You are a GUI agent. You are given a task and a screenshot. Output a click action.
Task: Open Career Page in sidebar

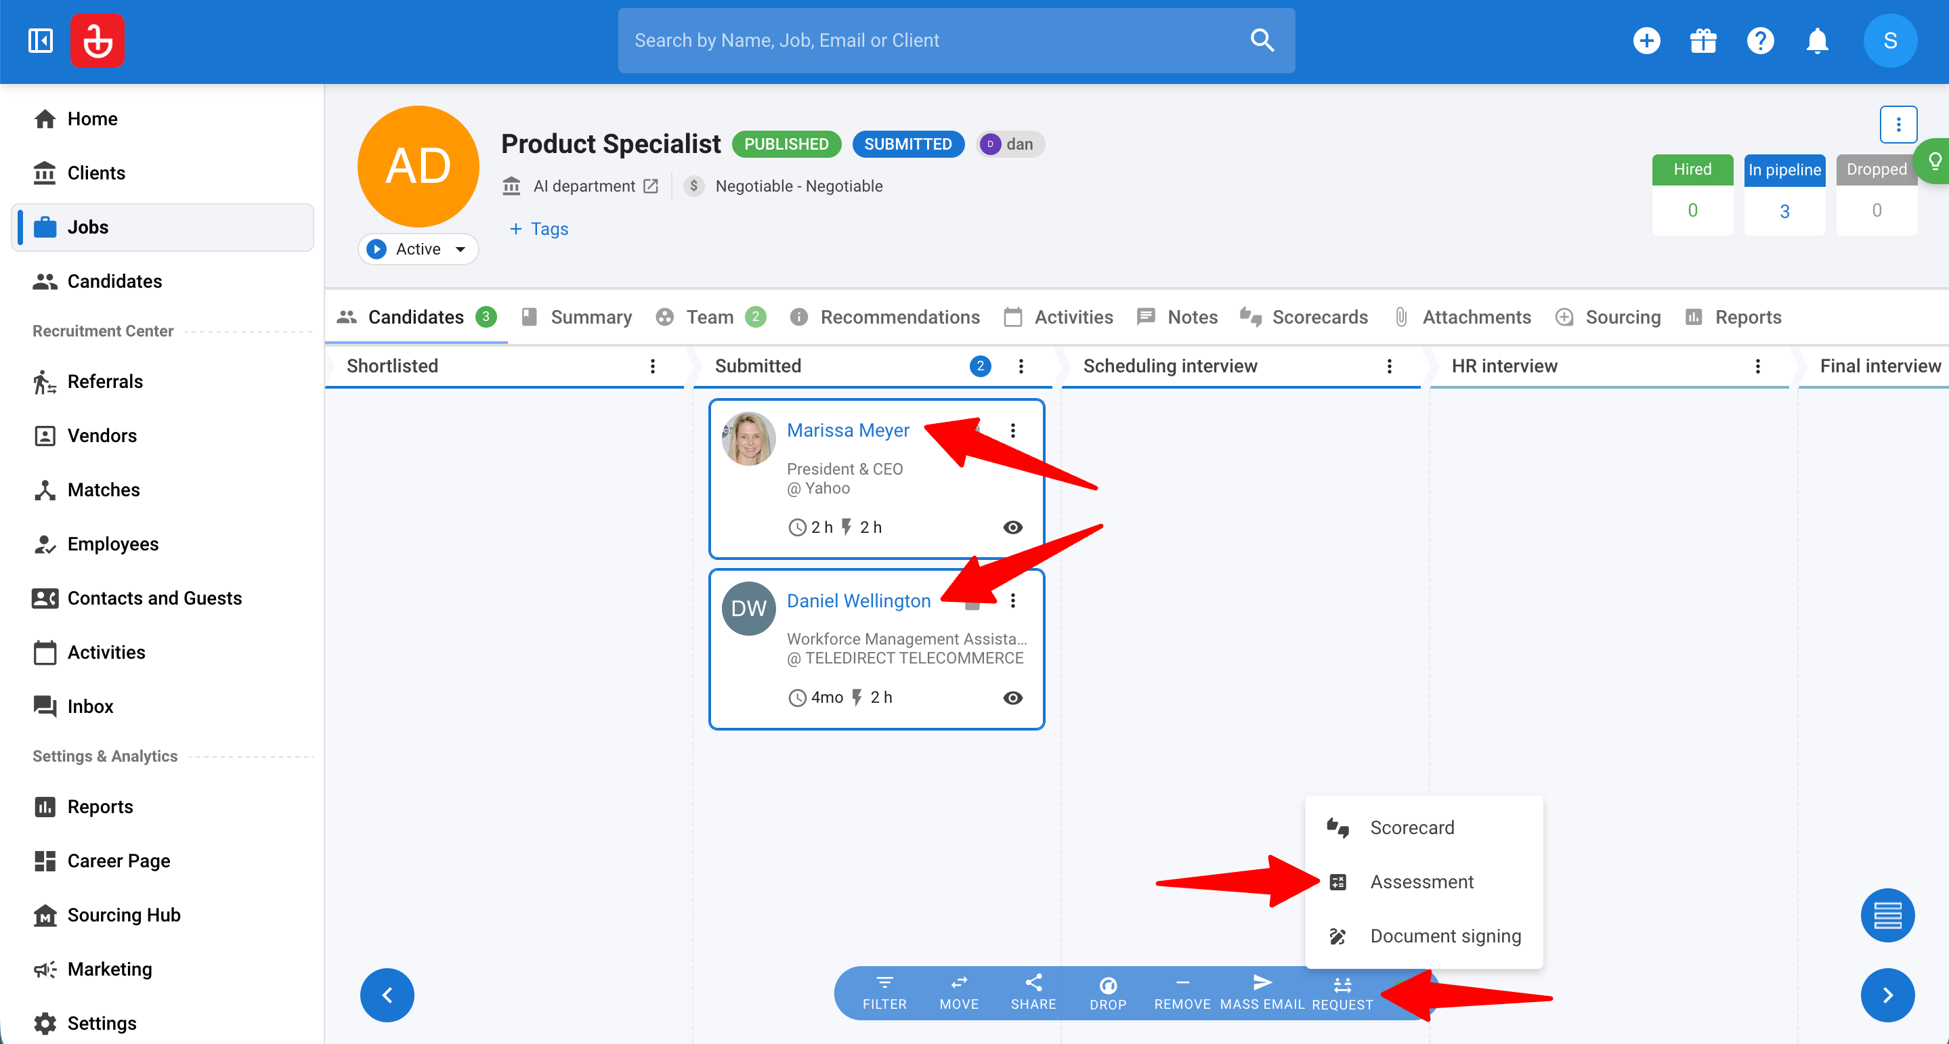coord(163,861)
